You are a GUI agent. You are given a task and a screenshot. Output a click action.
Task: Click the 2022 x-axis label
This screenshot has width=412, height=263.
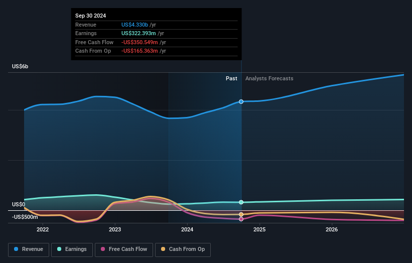tap(43, 229)
